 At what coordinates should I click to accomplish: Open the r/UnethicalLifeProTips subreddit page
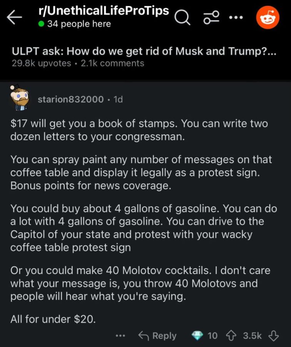pos(104,11)
